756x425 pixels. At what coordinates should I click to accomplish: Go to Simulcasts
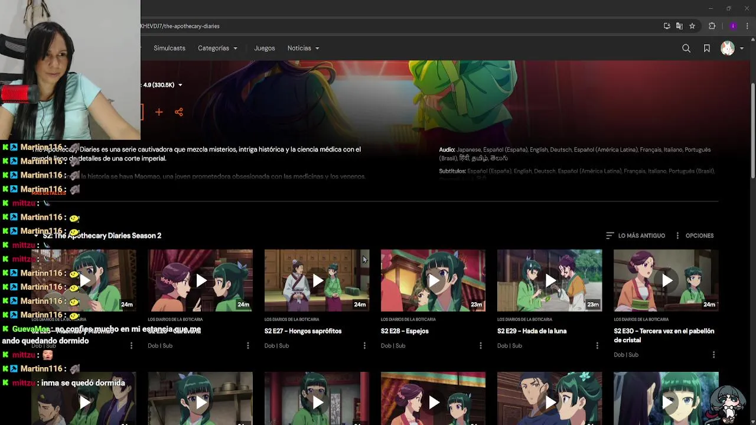click(170, 48)
